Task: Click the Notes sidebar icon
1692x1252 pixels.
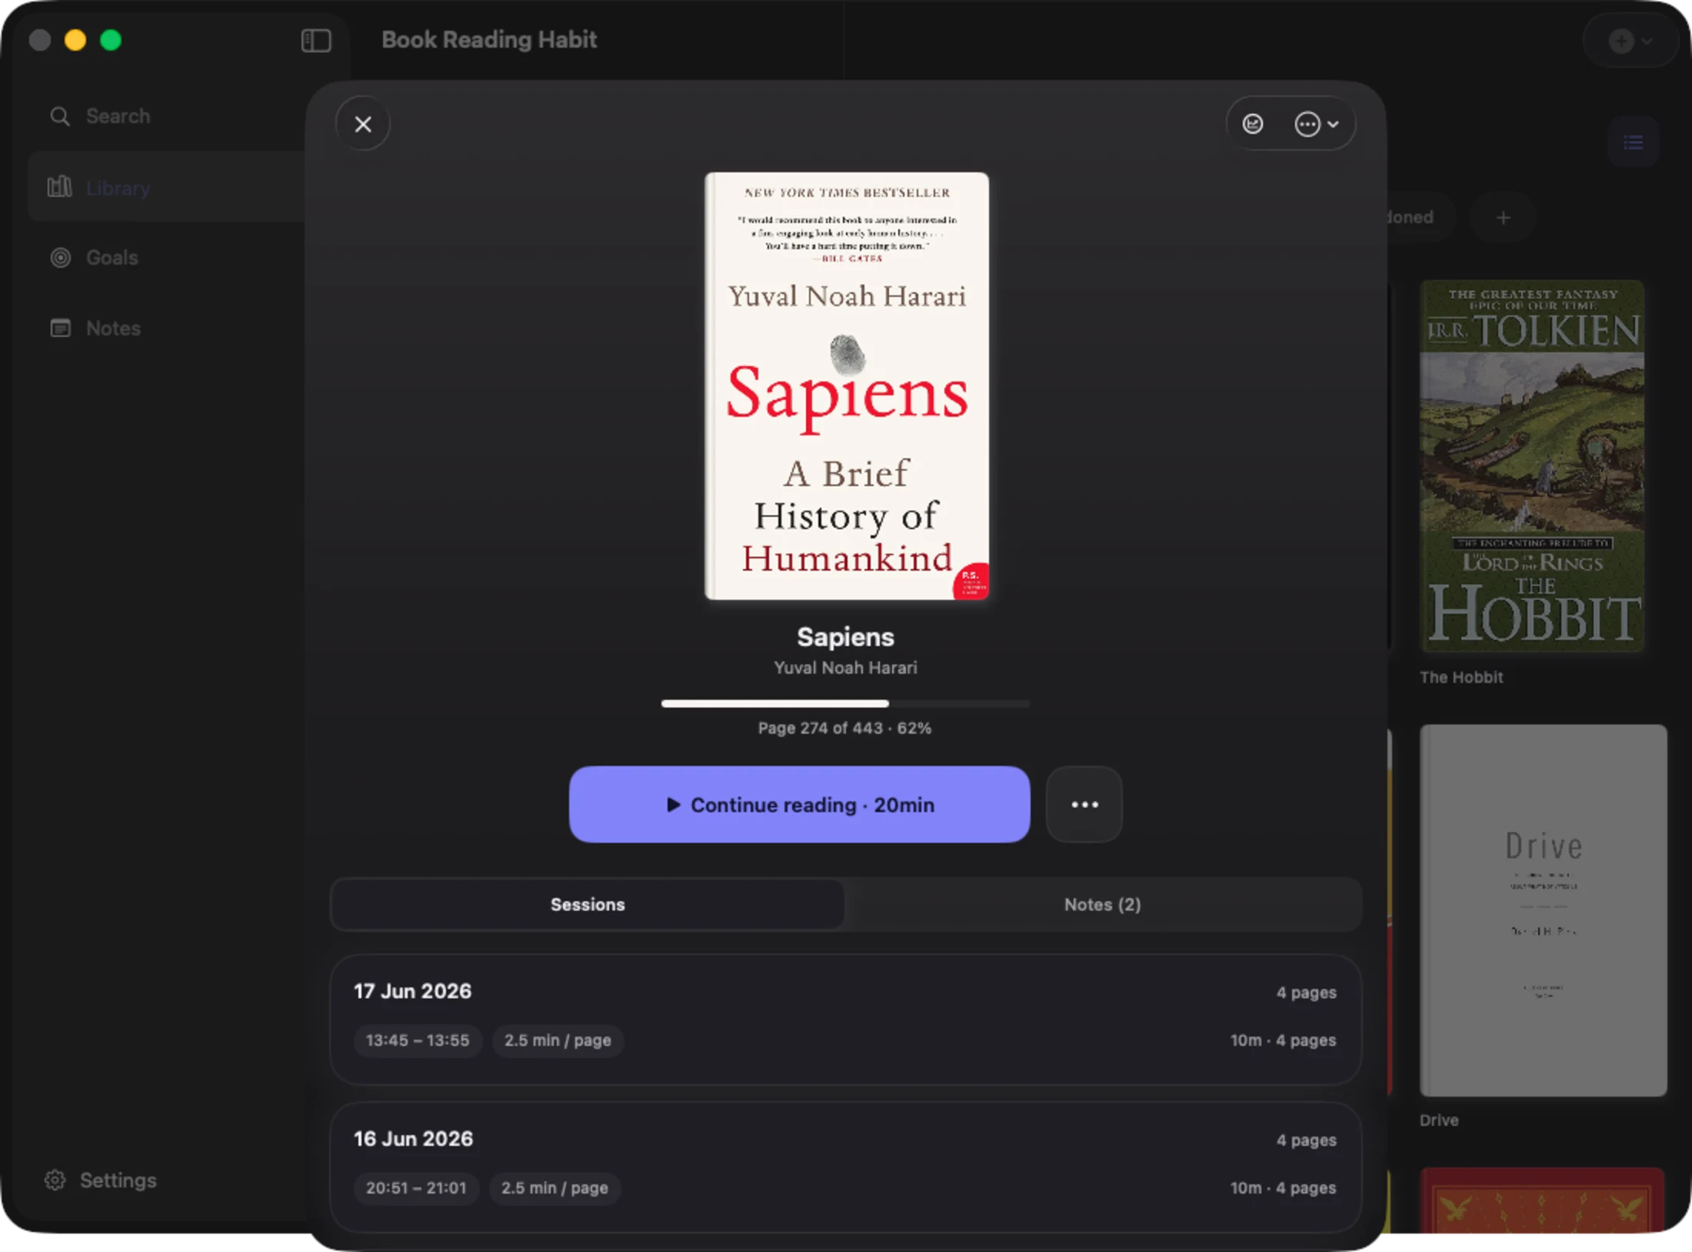Action: pyautogui.click(x=60, y=328)
